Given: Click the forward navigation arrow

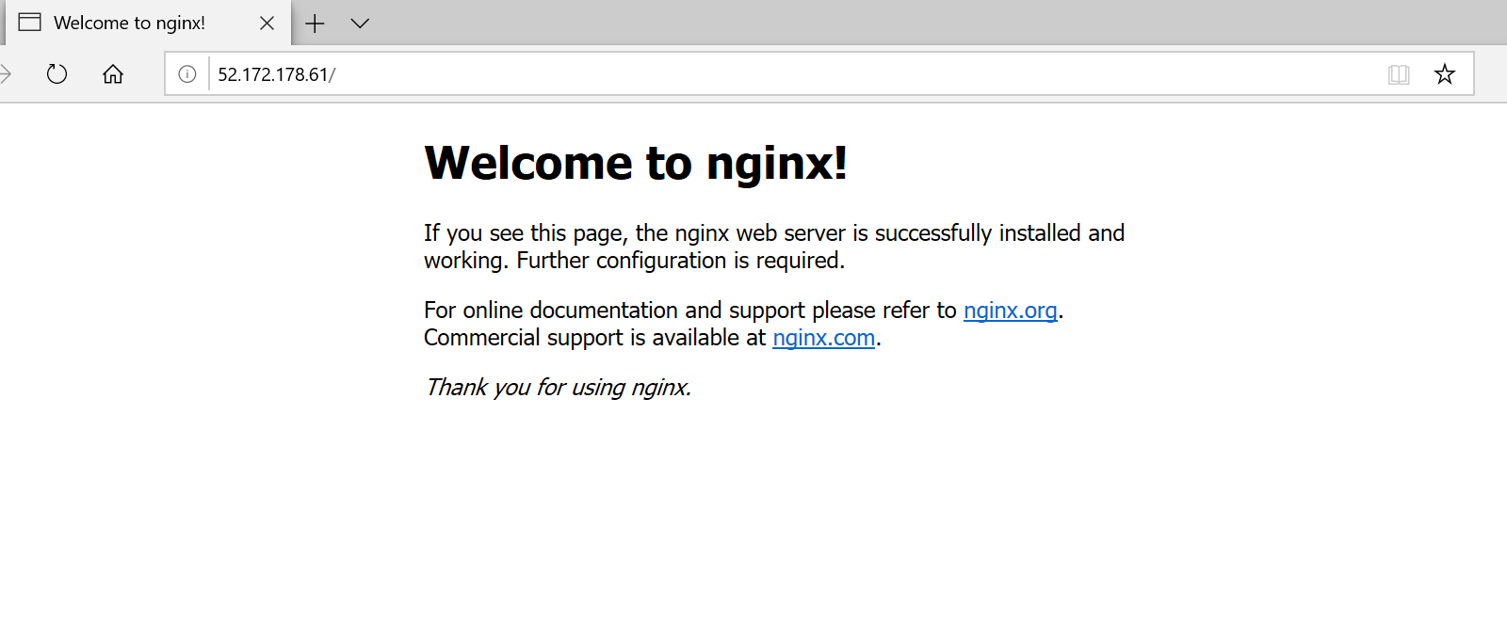Looking at the screenshot, I should 5,73.
